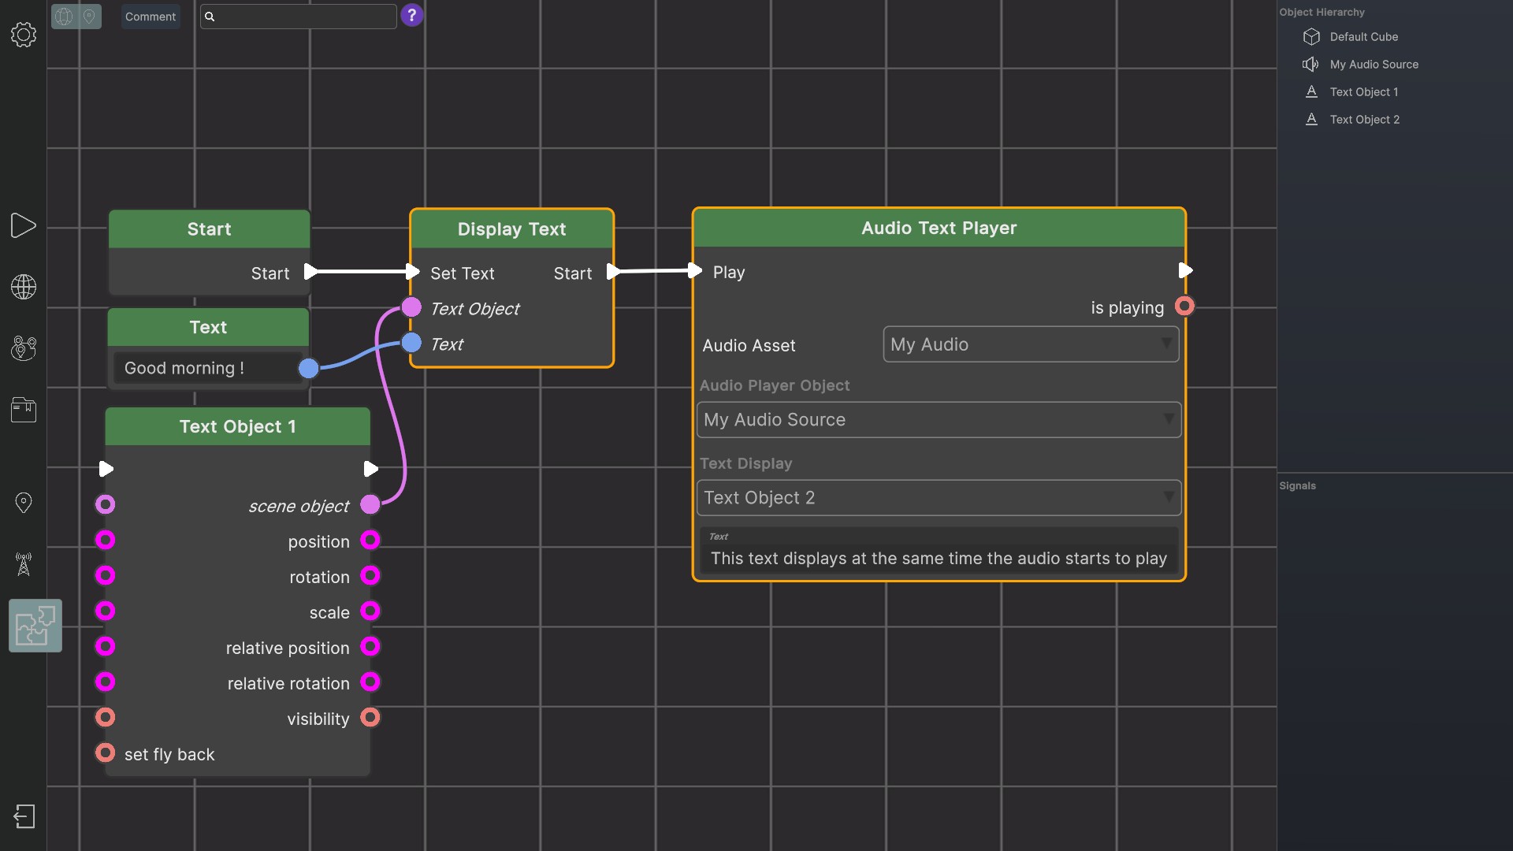The width and height of the screenshot is (1513, 851).
Task: Click the play icon in the sidebar
Action: [x=24, y=226]
